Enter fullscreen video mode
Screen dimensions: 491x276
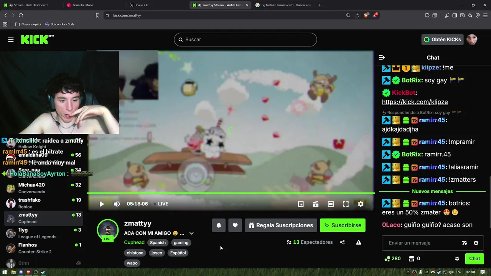(x=346, y=204)
